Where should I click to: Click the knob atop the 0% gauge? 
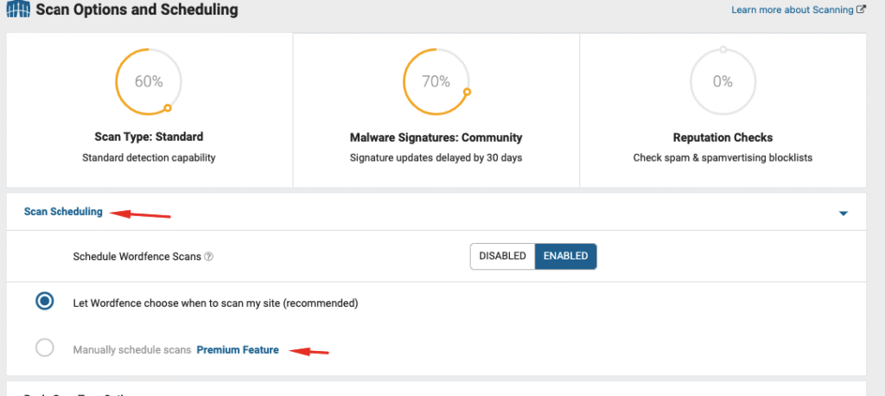[x=723, y=49]
